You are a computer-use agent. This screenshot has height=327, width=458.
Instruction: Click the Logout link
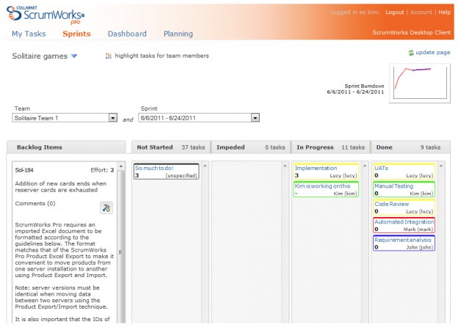click(x=394, y=12)
